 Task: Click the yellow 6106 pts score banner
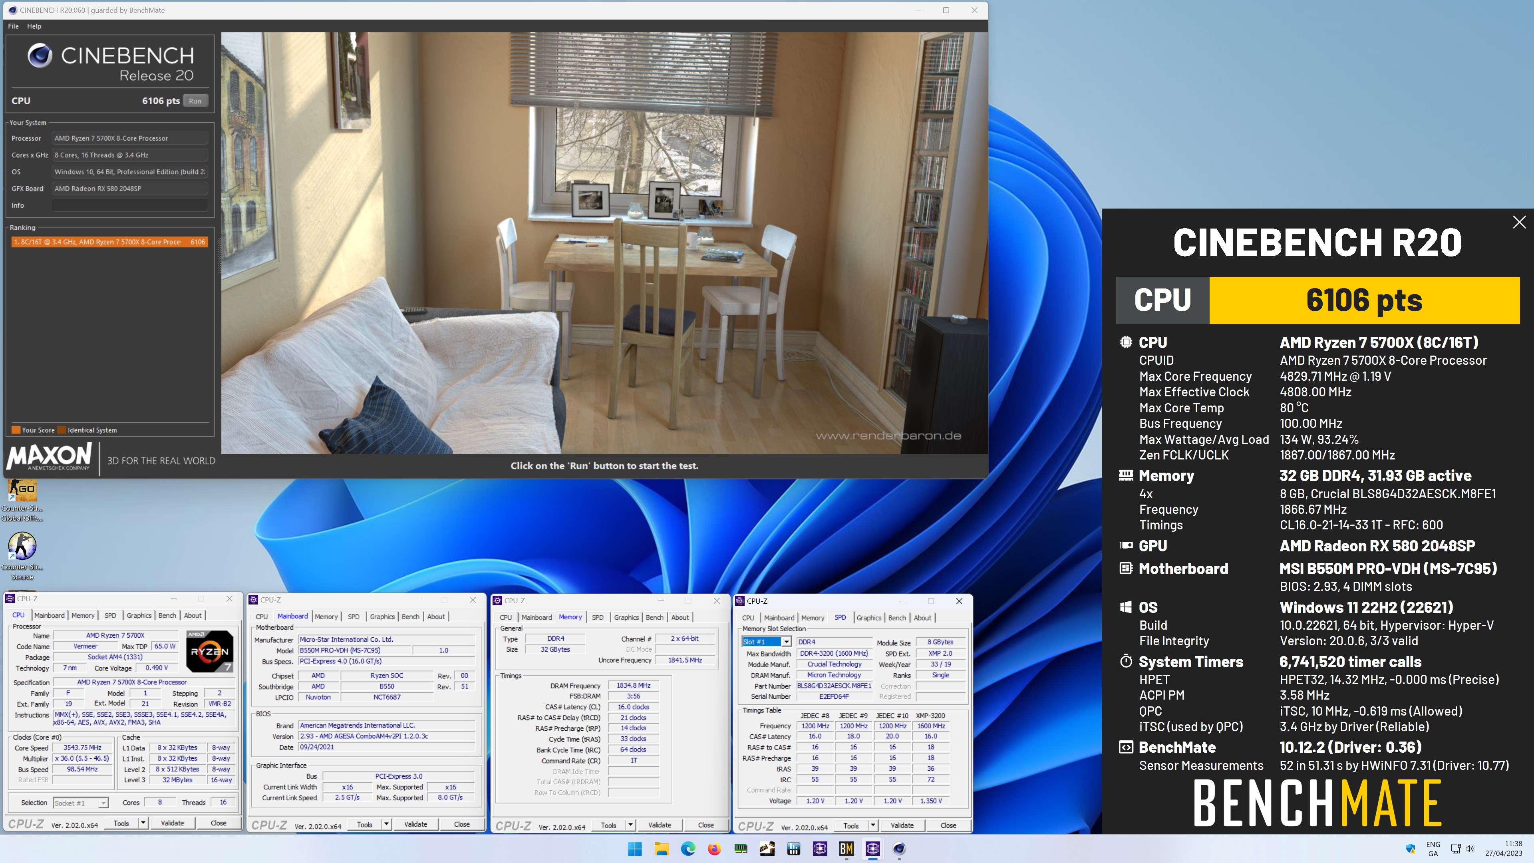click(1364, 300)
